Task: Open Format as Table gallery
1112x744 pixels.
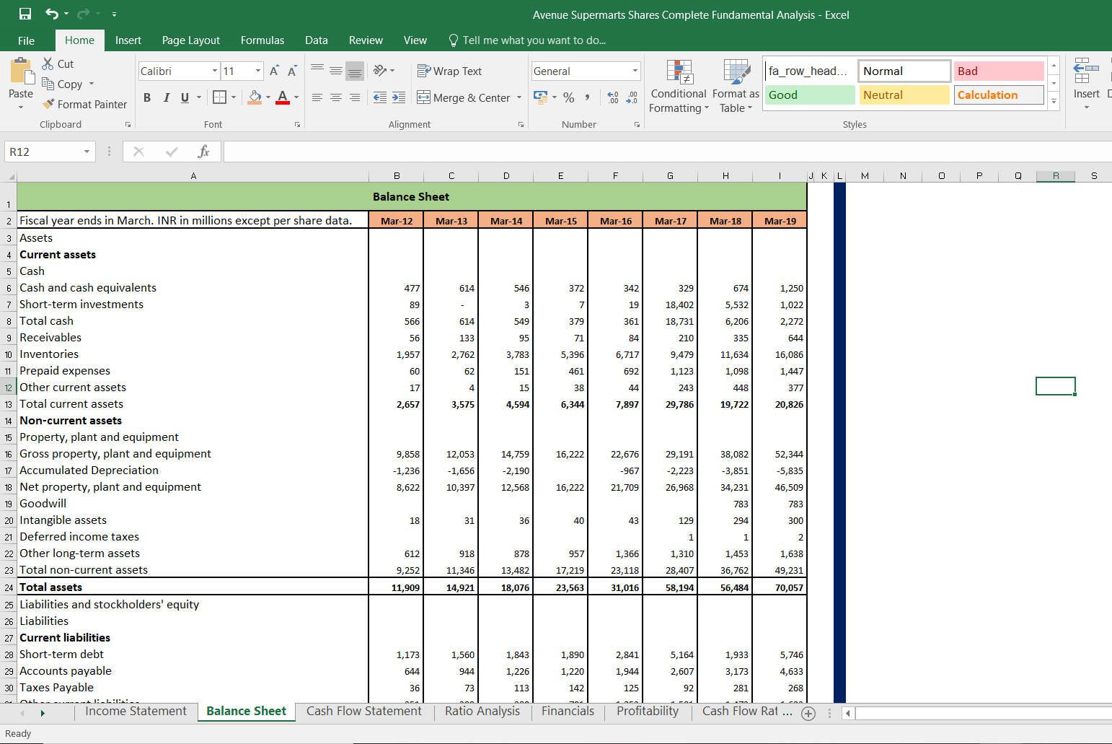Action: 736,87
